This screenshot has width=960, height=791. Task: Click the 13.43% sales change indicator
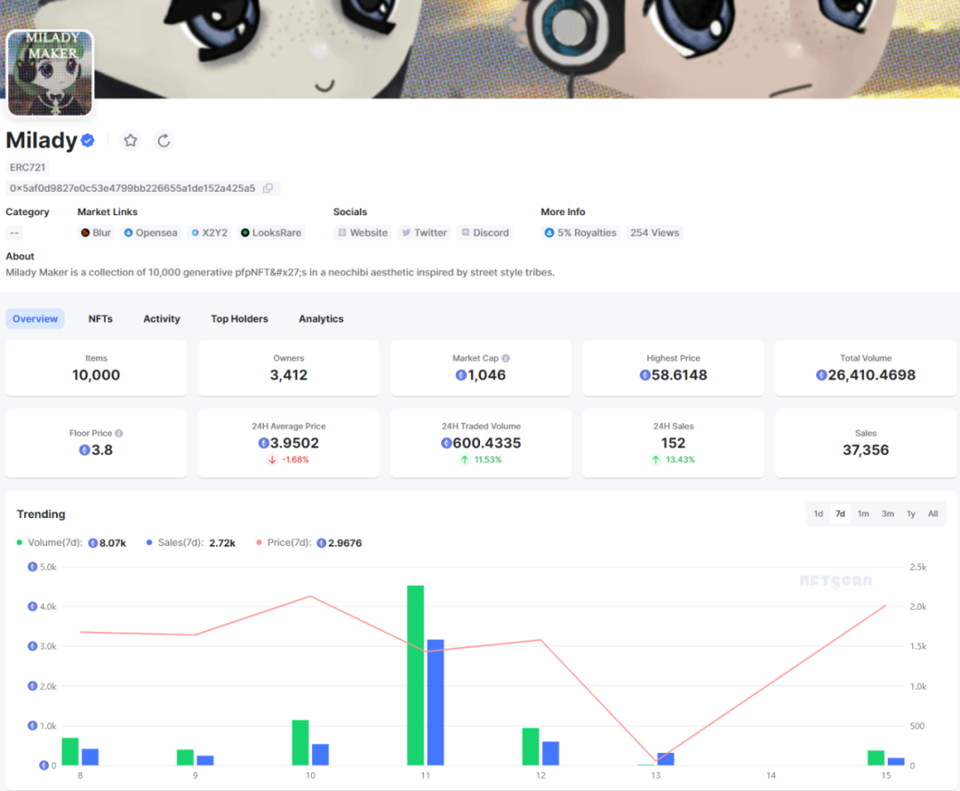coord(673,459)
